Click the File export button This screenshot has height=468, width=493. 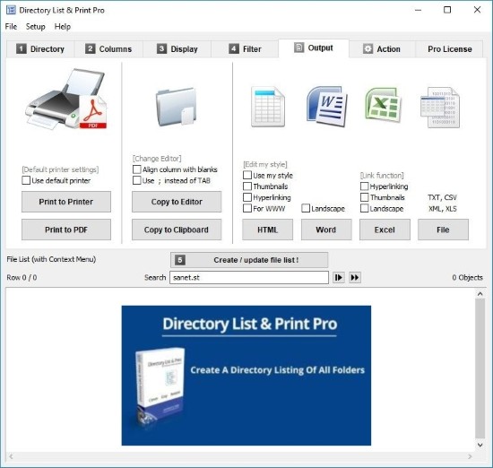pos(443,230)
